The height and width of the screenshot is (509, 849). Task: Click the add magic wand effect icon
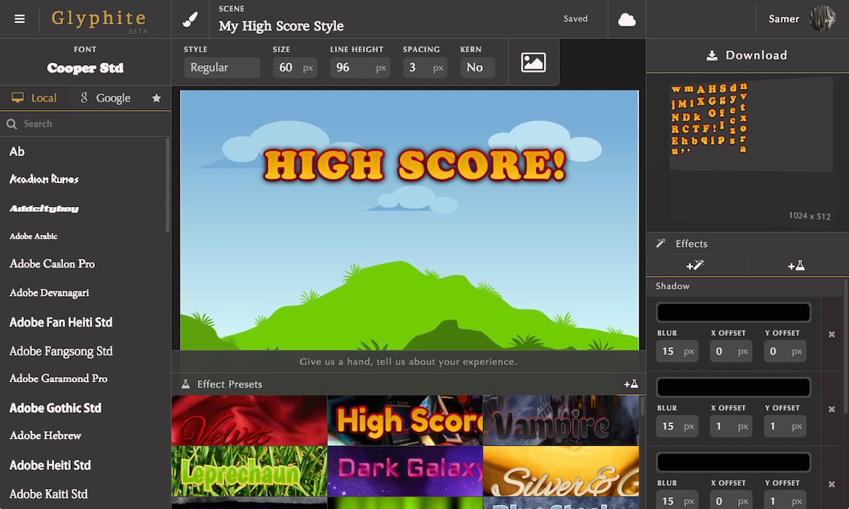click(695, 265)
